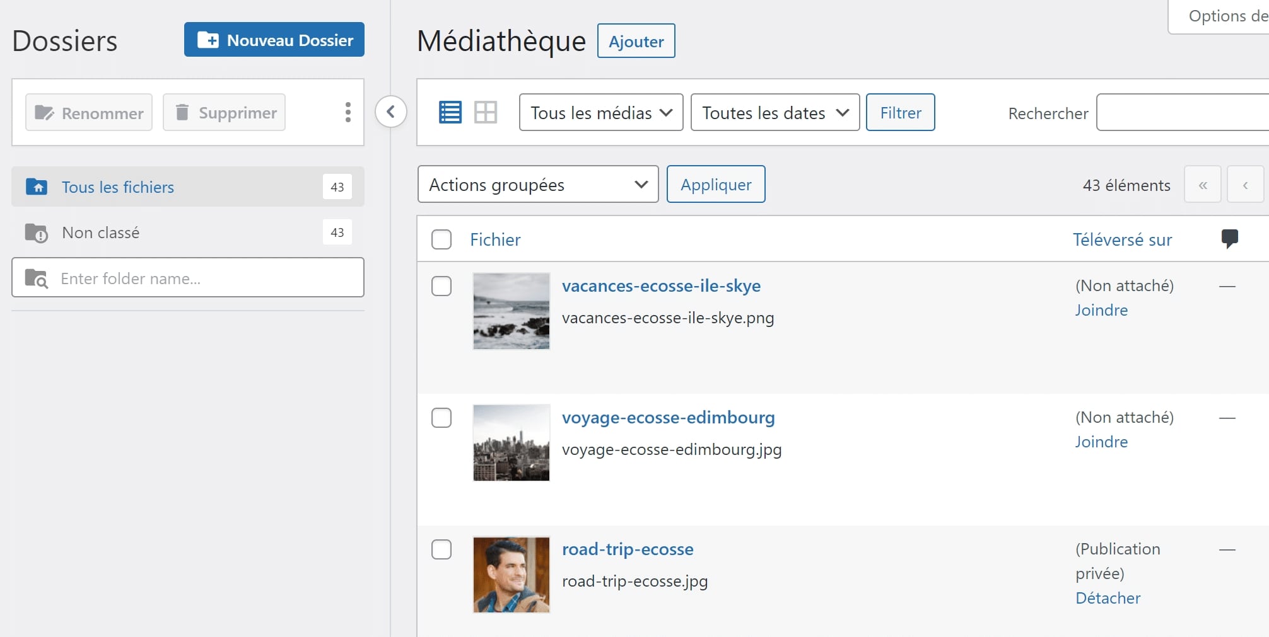The height and width of the screenshot is (637, 1269).
Task: Expand the Actions groupées dropdown
Action: [538, 185]
